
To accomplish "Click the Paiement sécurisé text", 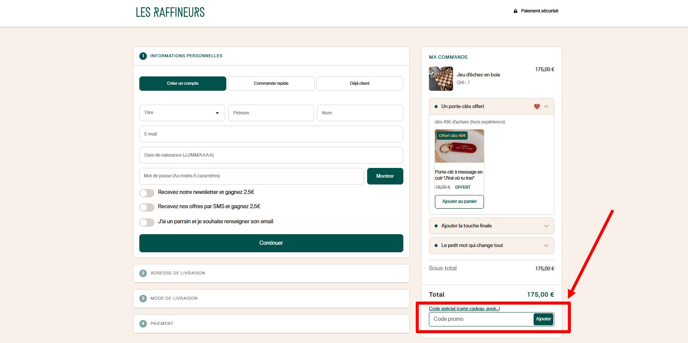I will click(540, 11).
